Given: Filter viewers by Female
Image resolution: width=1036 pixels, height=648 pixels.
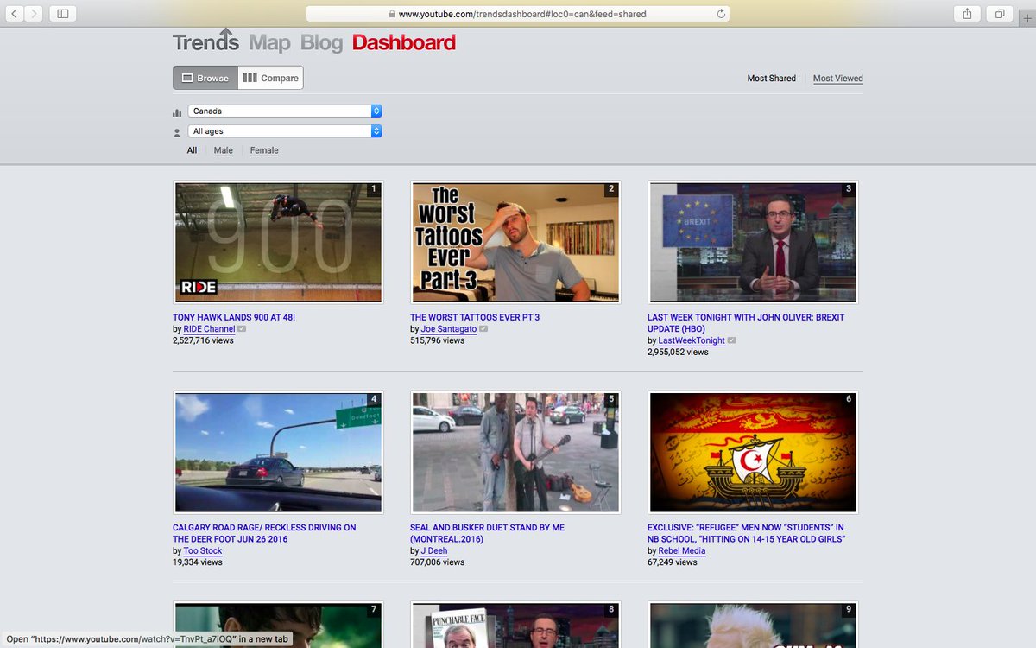Looking at the screenshot, I should tap(264, 150).
